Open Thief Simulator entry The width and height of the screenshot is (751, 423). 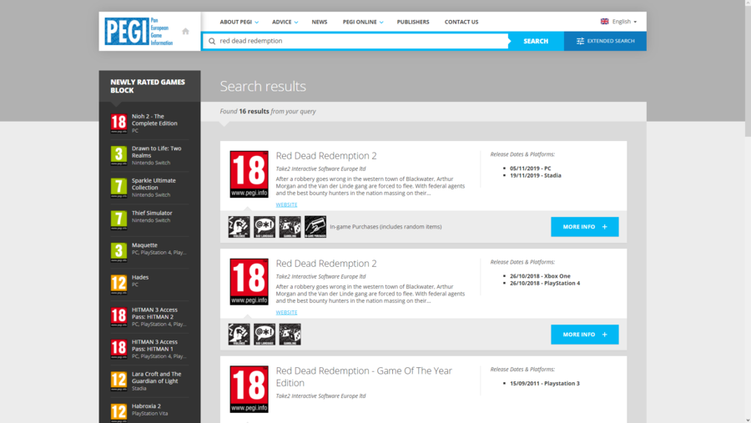pyautogui.click(x=152, y=214)
